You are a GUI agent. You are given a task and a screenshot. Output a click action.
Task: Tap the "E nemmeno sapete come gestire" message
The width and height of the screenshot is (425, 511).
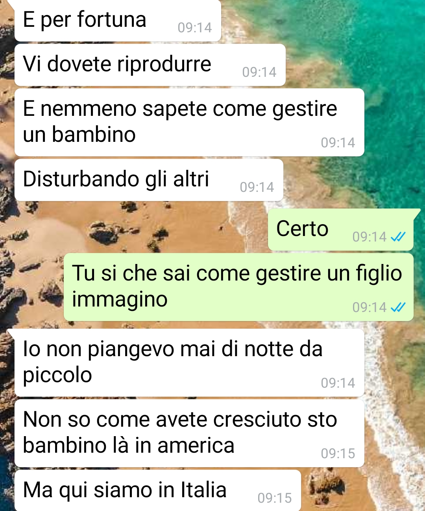pyautogui.click(x=189, y=122)
